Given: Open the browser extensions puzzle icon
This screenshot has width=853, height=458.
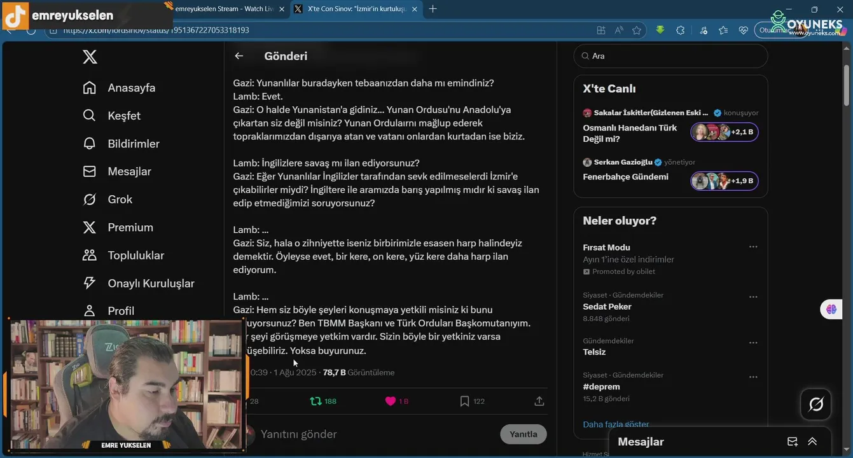Looking at the screenshot, I should tap(681, 30).
